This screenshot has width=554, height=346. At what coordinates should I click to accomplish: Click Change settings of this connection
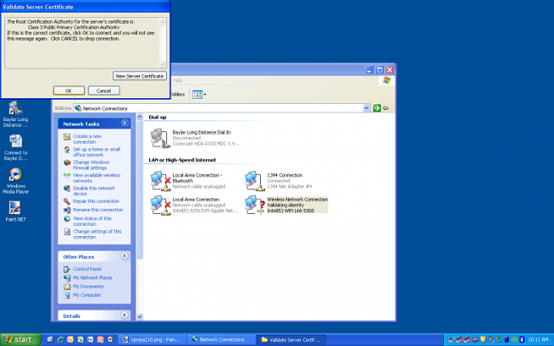tap(97, 234)
